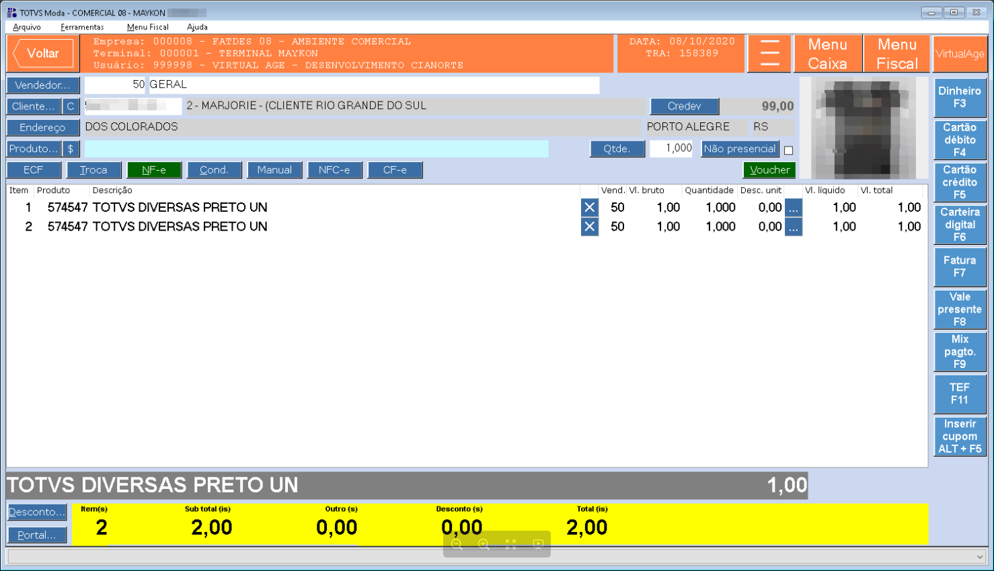This screenshot has width=994, height=571.
Task: Select the green NF-e button
Action: tap(154, 170)
